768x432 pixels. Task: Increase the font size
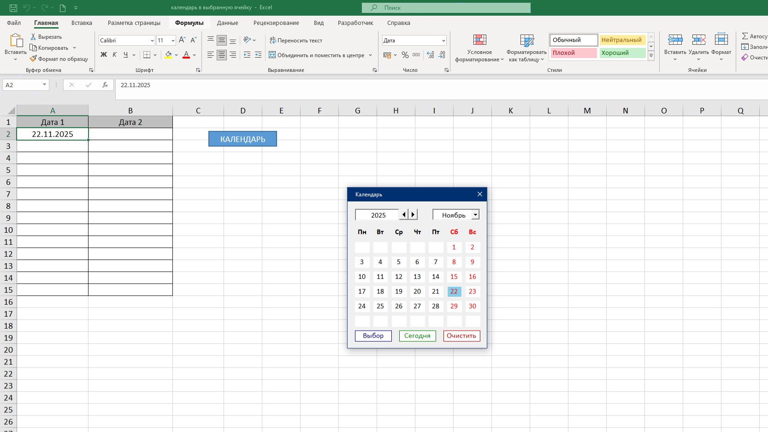pos(182,41)
